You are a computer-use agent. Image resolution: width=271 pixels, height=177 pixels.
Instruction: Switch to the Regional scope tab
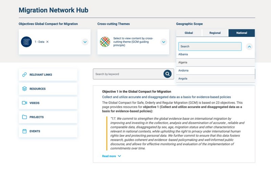(215, 33)
